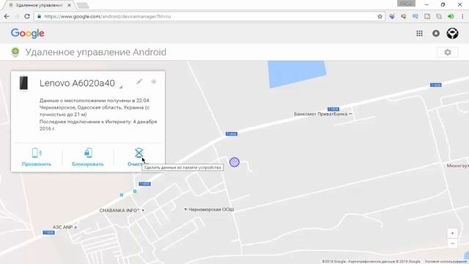Screen dimensions: 469x264
Task: Lock the device via Блокировать
Action: pyautogui.click(x=88, y=157)
